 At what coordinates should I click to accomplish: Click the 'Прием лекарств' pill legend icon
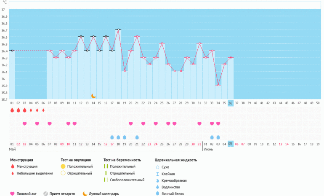click(46, 193)
